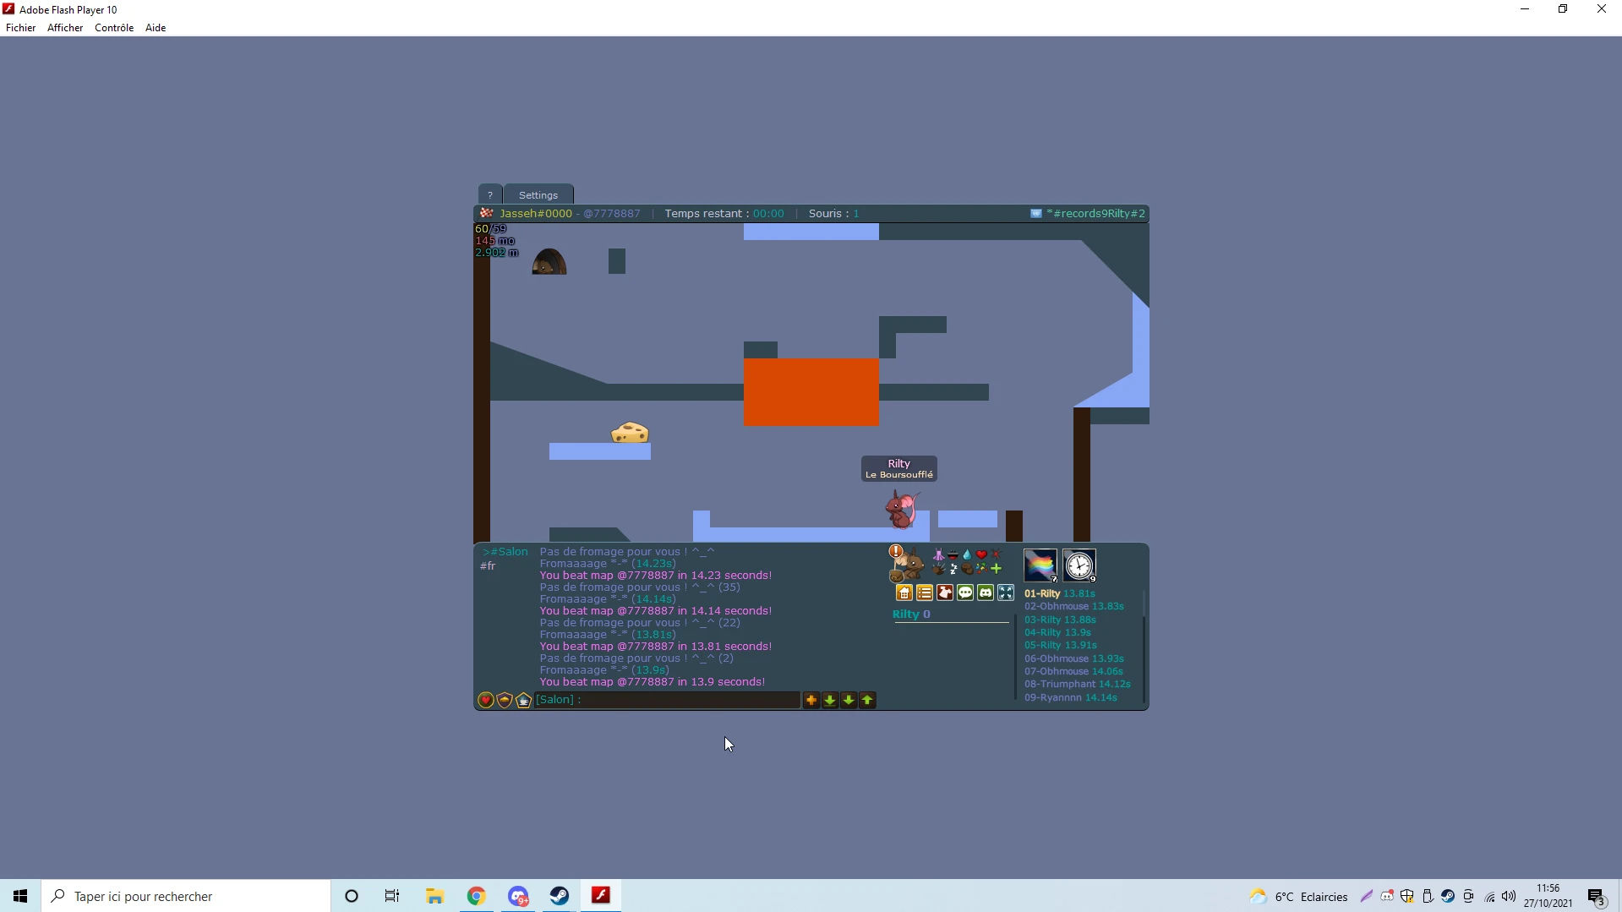The height and width of the screenshot is (912, 1622).
Task: Click the pink dress emote icon
Action: 938,555
